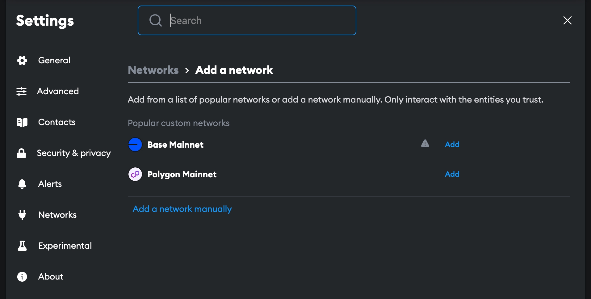Viewport: 591px width, 299px height.
Task: Click the Base Mainnet logo icon
Action: (x=135, y=145)
